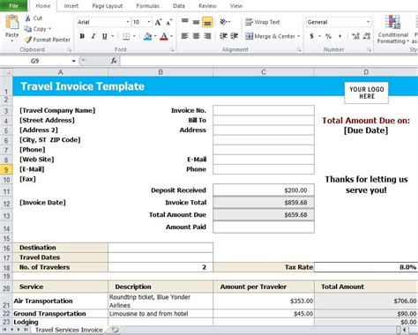This screenshot has width=418, height=335.
Task: Apply Accounting dollar format
Action: click(x=311, y=36)
